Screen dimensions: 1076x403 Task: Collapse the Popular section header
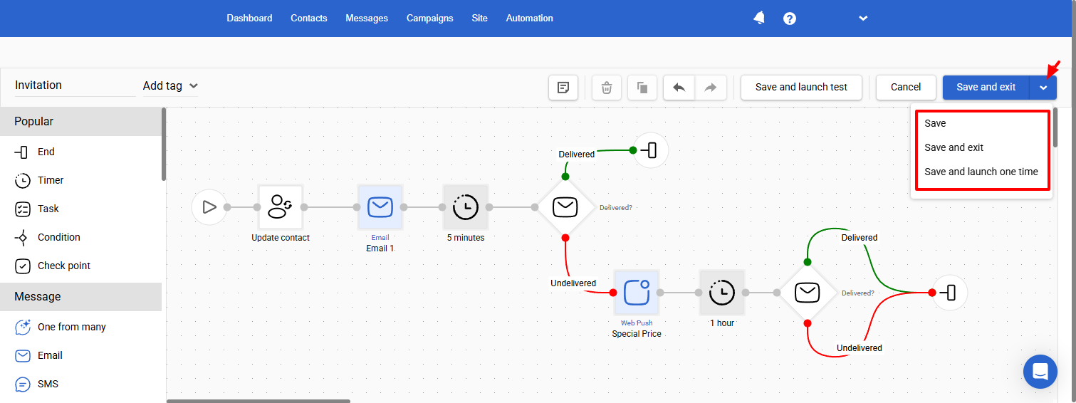(80, 122)
